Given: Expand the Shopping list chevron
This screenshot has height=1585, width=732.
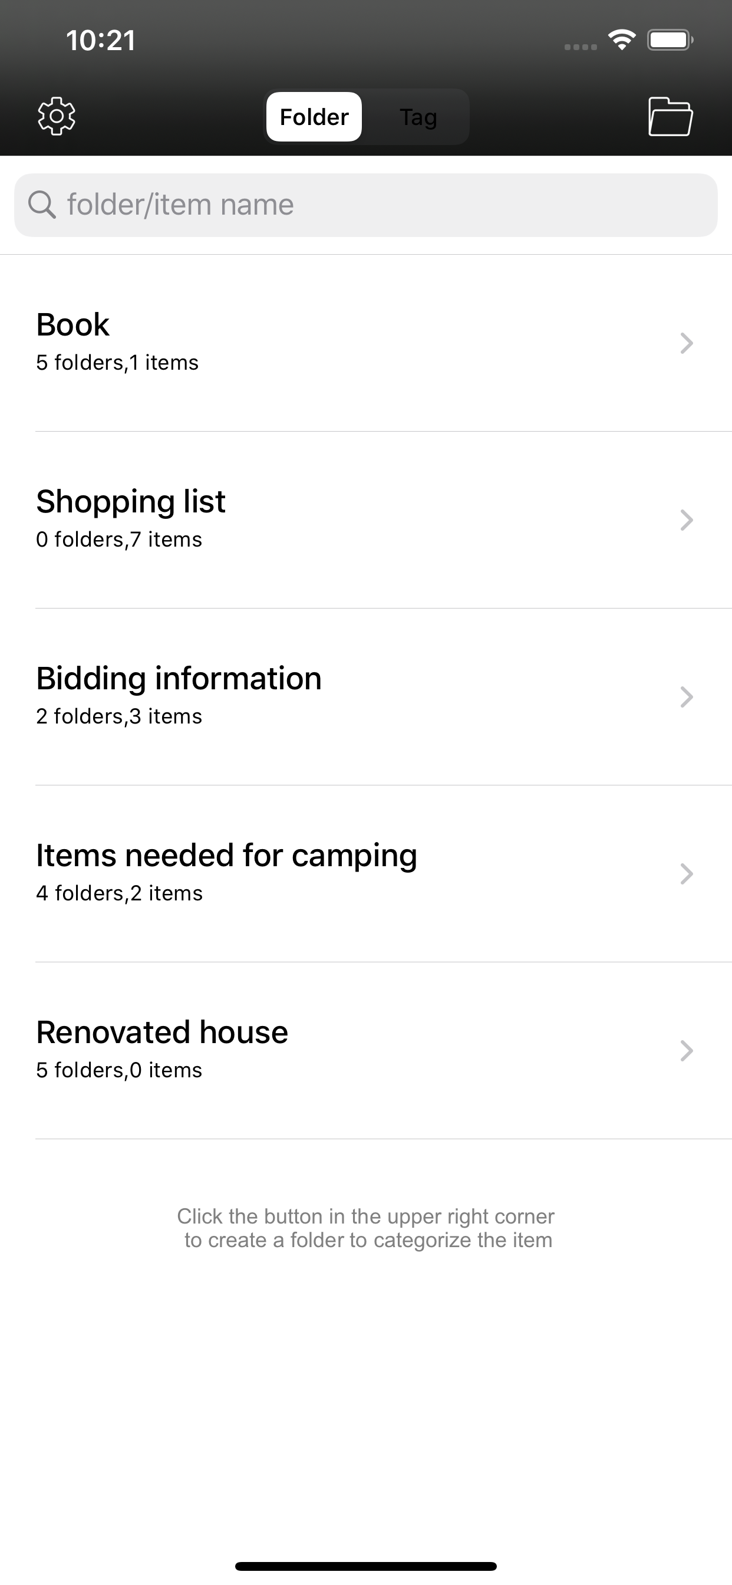Looking at the screenshot, I should (x=687, y=520).
